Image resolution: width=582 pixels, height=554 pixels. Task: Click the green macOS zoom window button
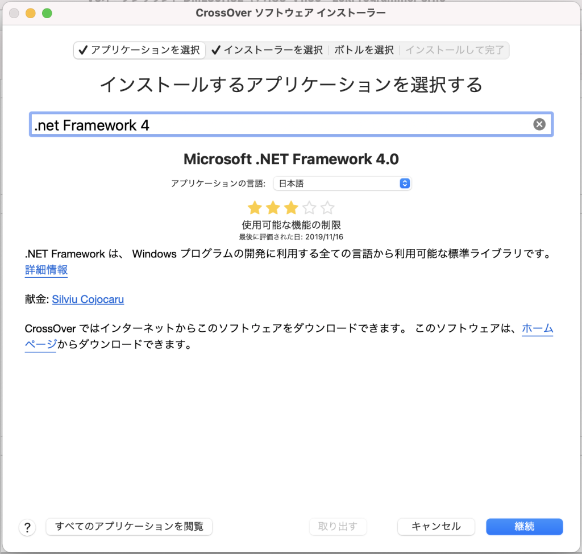[x=47, y=13]
